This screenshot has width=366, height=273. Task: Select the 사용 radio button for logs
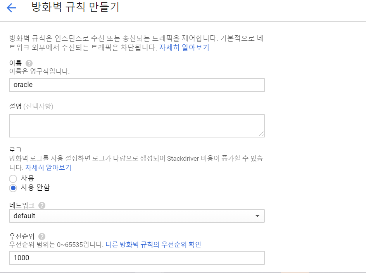pyautogui.click(x=13, y=179)
